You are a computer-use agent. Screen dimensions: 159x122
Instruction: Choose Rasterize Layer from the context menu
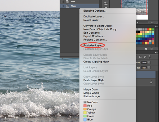click(x=92, y=46)
